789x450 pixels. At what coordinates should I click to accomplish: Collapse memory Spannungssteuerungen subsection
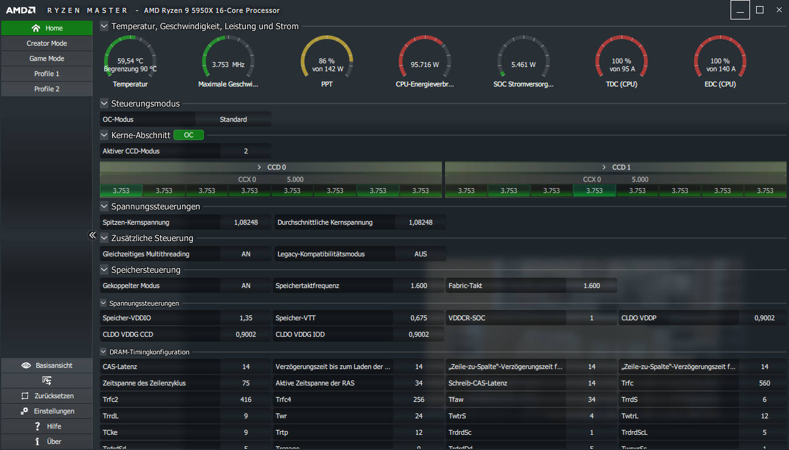click(x=103, y=303)
